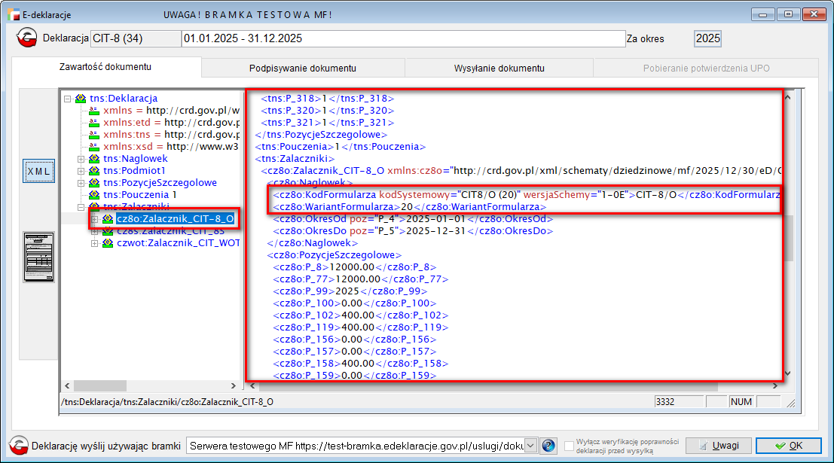Viewport: 834px width, 463px height.
Task: Toggle disable declaration validation before sending checkbox
Action: 570,446
